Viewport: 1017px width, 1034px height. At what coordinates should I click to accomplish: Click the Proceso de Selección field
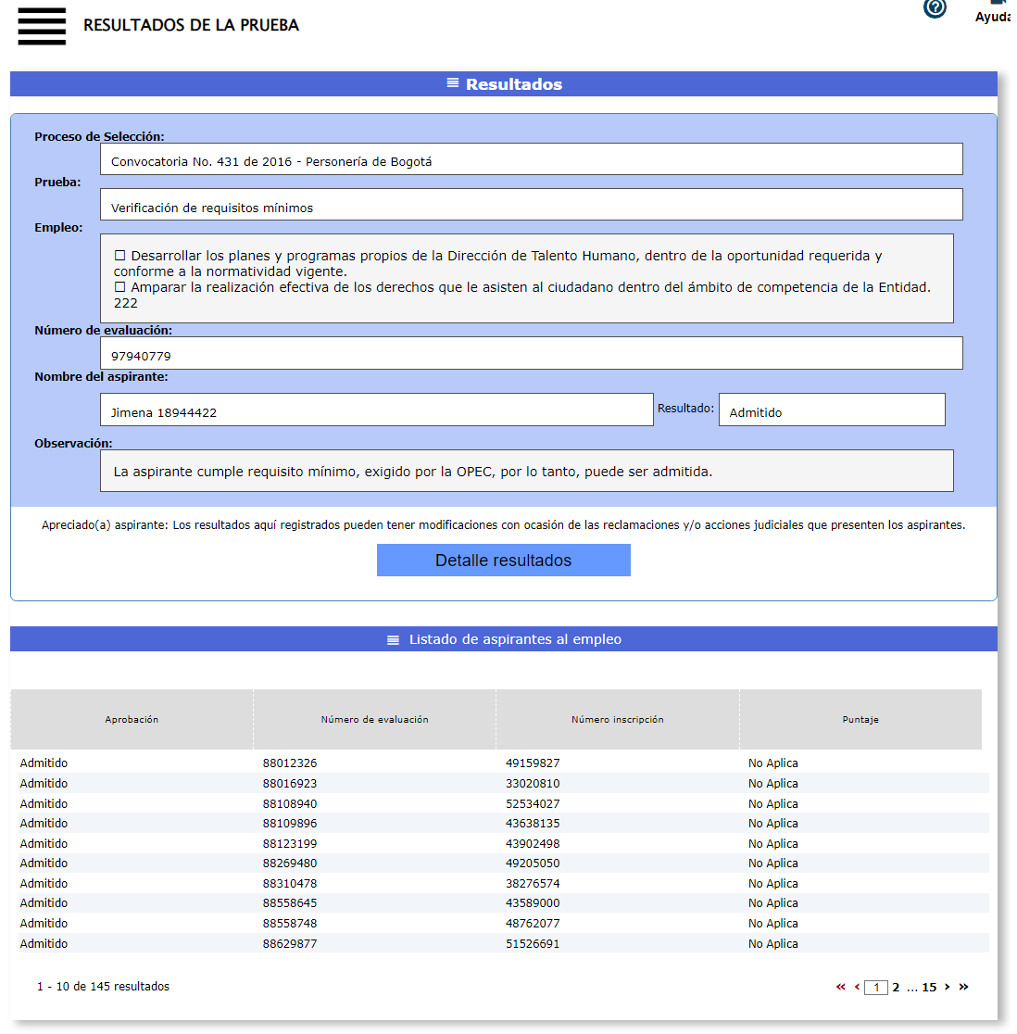coord(531,159)
